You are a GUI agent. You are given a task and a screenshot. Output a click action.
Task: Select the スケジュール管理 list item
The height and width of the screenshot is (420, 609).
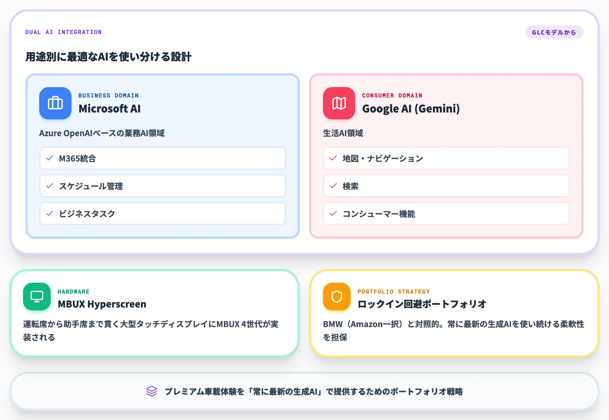click(x=163, y=186)
